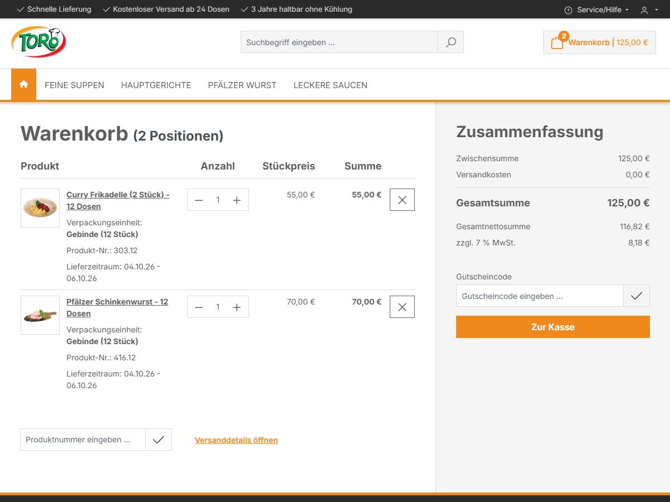Click Pfälzer Schinkenwurst product thumbnail
The image size is (670, 502).
tap(40, 315)
